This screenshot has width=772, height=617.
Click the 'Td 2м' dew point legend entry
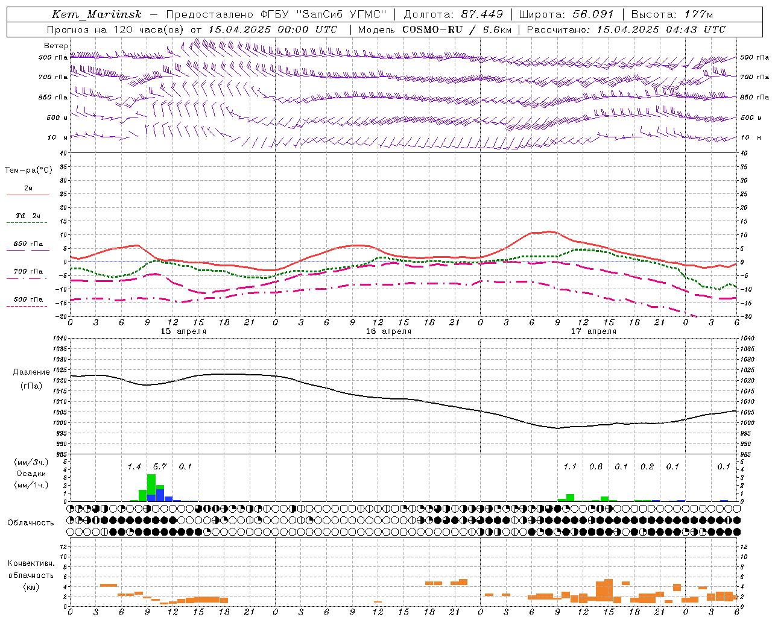tap(28, 216)
